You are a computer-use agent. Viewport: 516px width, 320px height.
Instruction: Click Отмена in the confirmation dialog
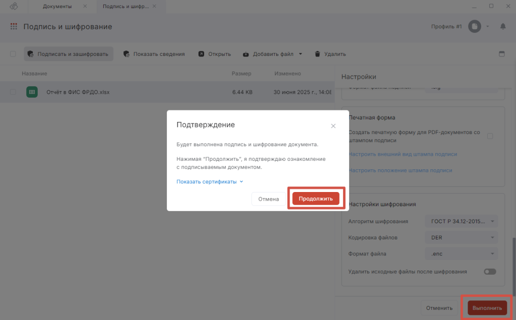click(x=269, y=199)
